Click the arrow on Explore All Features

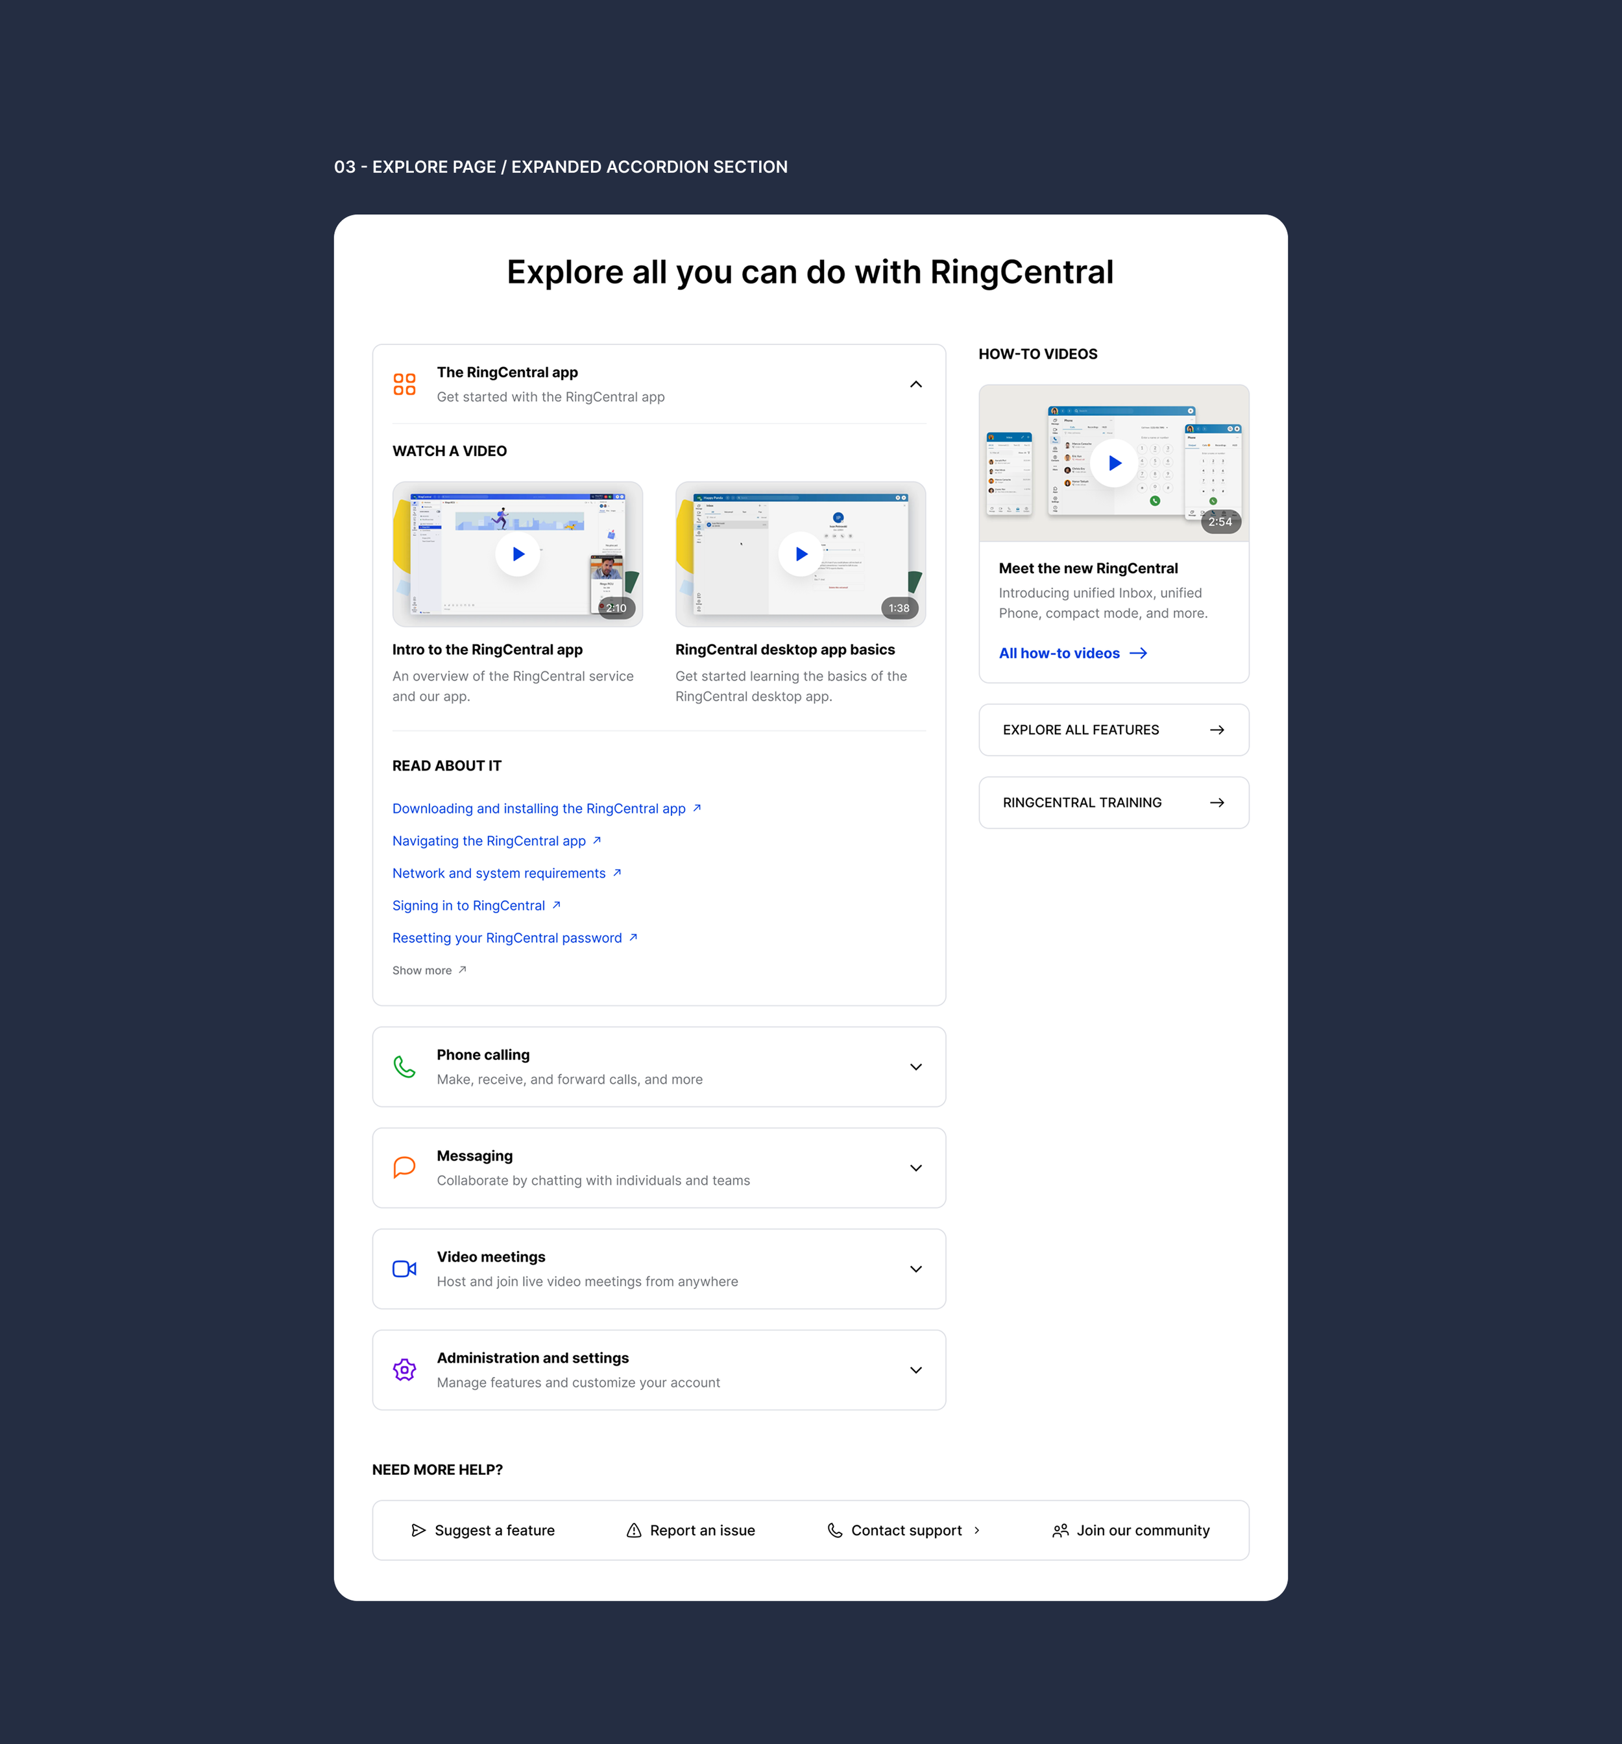(1216, 730)
